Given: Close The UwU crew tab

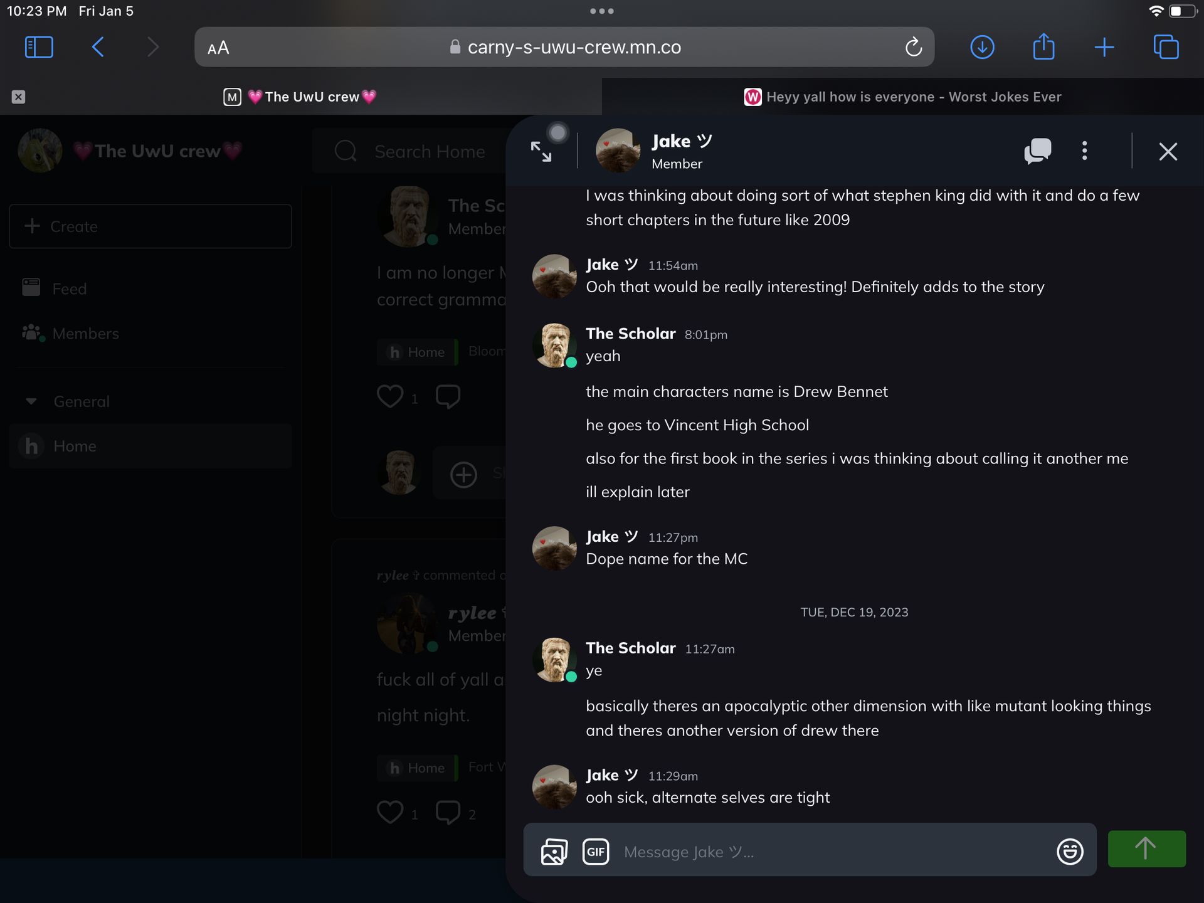Looking at the screenshot, I should [x=18, y=97].
